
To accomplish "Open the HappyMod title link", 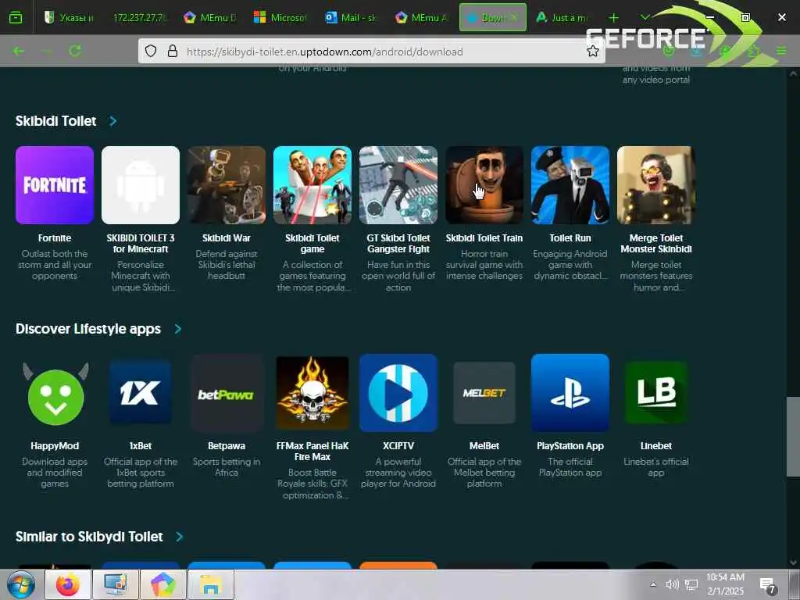I will [x=55, y=446].
